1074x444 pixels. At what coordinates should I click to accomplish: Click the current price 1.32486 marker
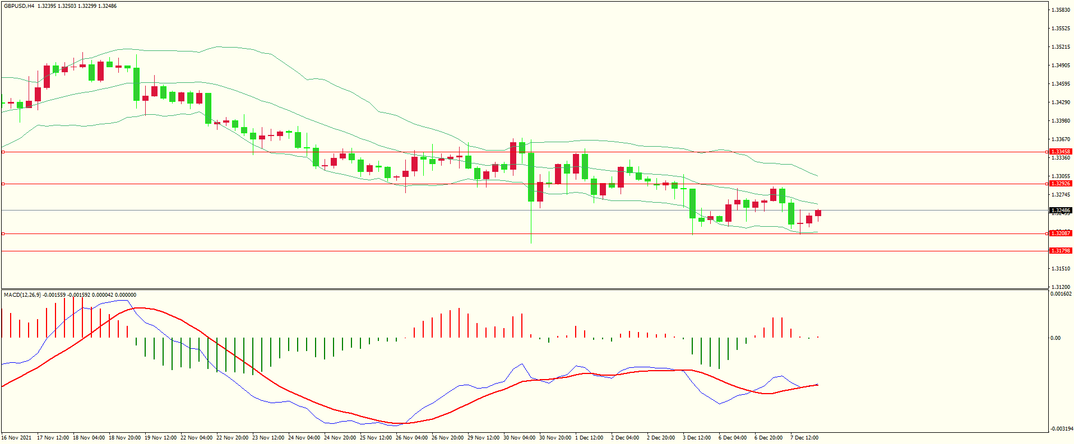coord(1060,211)
